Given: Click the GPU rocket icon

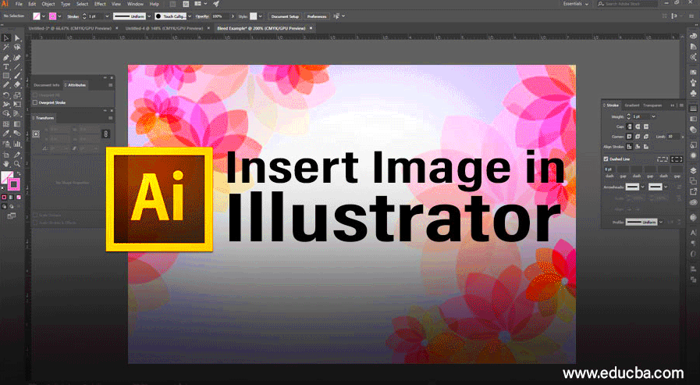Looking at the screenshot, I should click(x=215, y=4).
